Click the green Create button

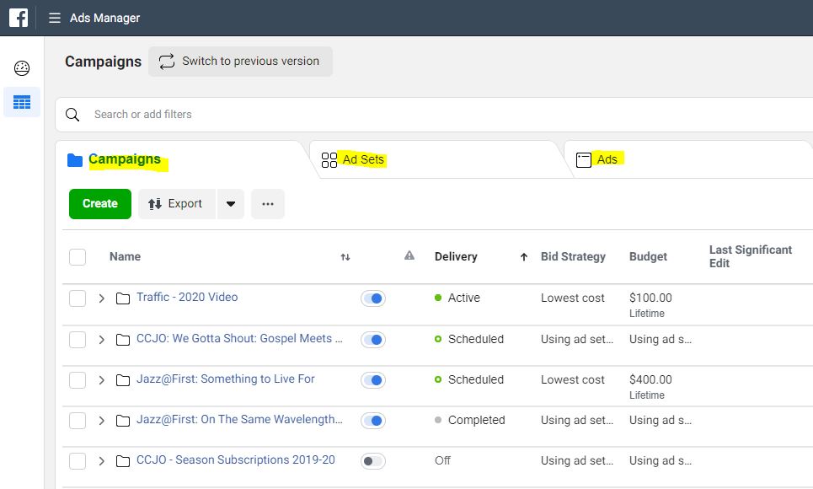point(100,204)
